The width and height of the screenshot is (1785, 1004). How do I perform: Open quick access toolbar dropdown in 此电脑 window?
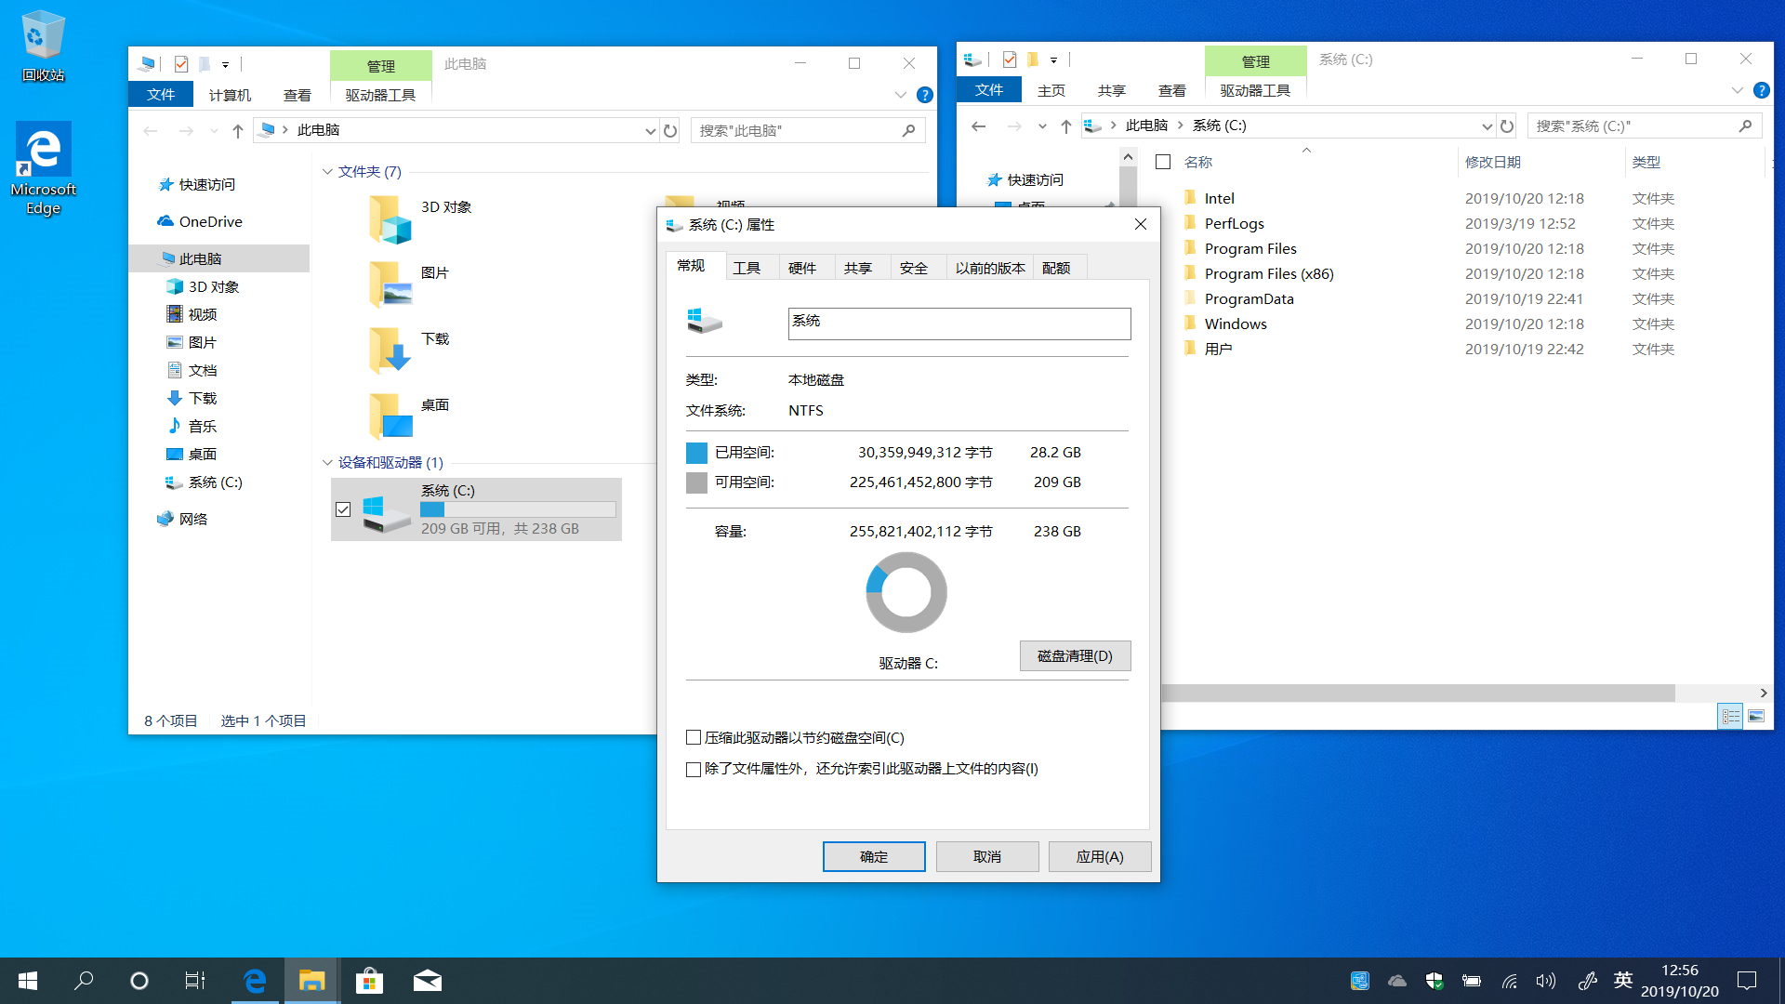click(225, 65)
